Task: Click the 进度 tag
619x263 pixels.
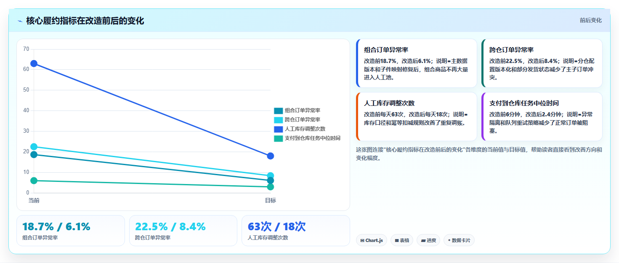Action: [x=428, y=240]
